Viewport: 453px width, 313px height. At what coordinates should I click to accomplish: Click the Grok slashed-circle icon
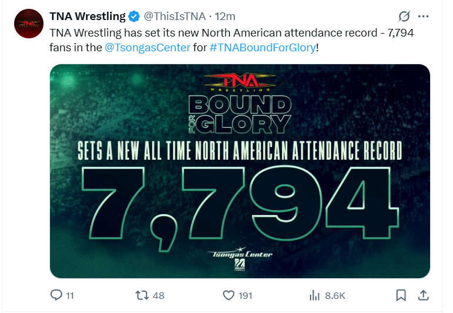tap(404, 17)
